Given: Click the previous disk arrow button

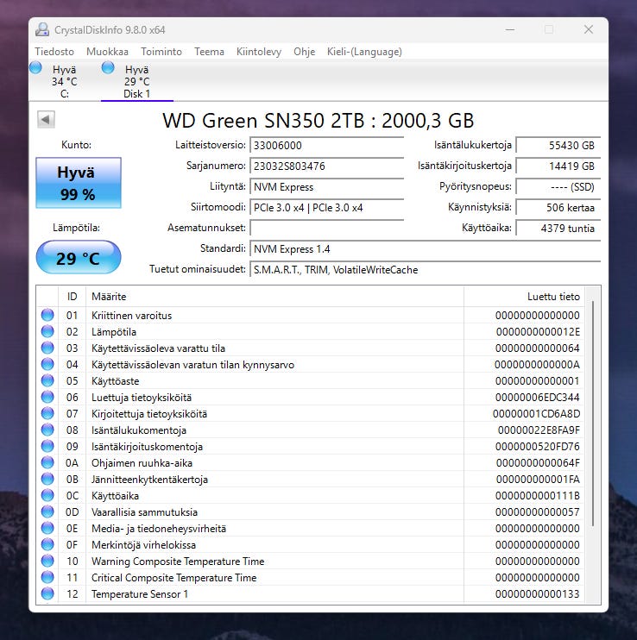Looking at the screenshot, I should click(x=46, y=120).
